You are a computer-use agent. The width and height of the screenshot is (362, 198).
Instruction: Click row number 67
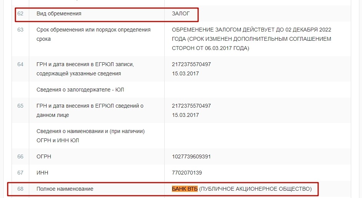tap(20, 173)
